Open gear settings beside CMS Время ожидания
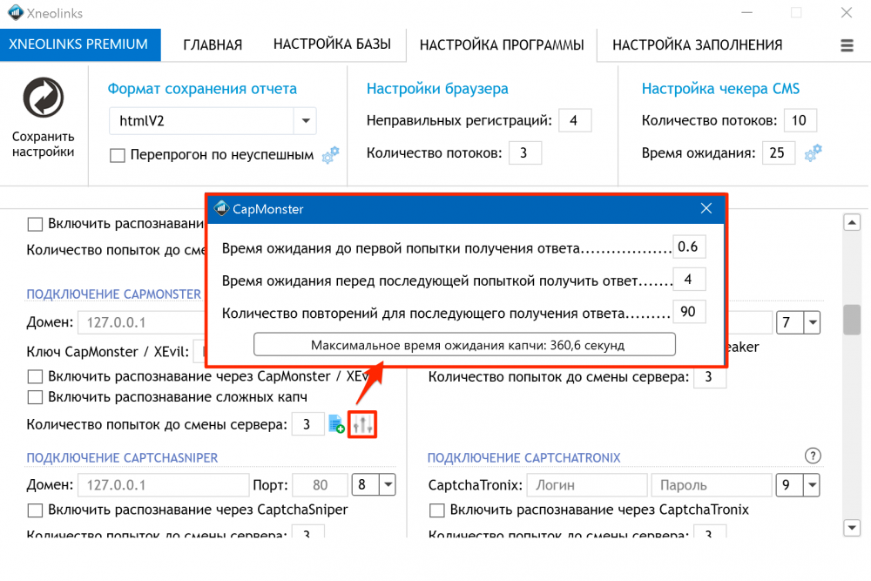Viewport: 871px width, 581px height. click(x=814, y=152)
